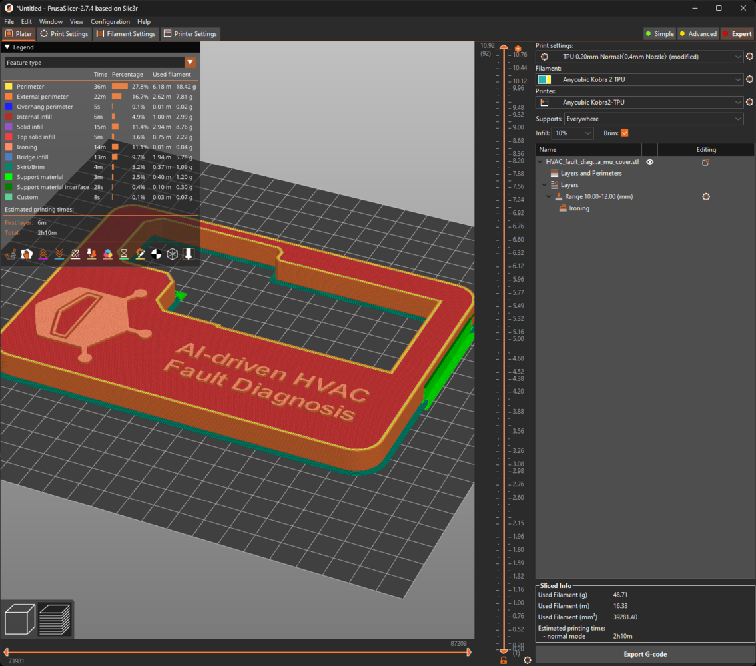Click lock icon below vertical layer slider
This screenshot has width=756, height=666.
504,660
